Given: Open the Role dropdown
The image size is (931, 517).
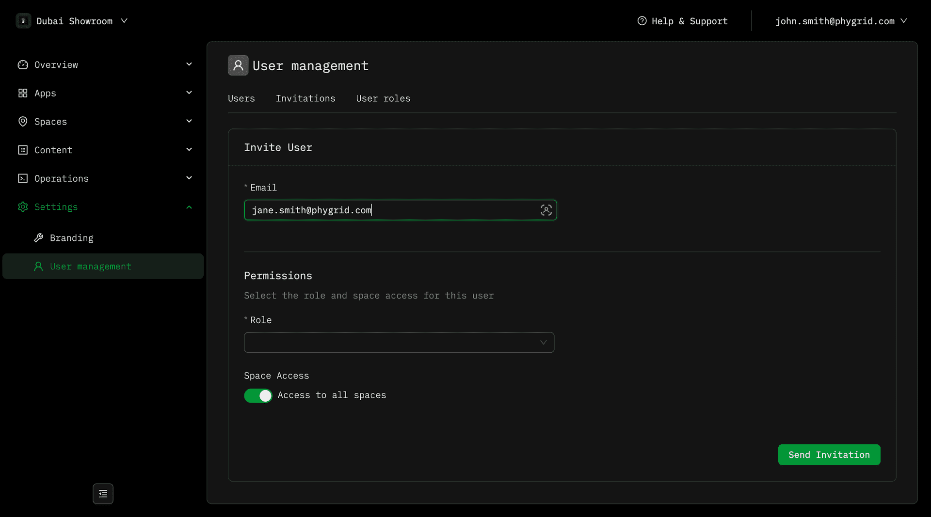Looking at the screenshot, I should coord(399,343).
